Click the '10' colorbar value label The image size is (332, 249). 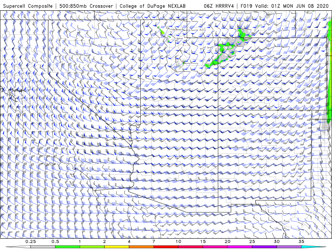(178, 242)
